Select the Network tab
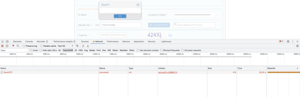 [x=98, y=41]
